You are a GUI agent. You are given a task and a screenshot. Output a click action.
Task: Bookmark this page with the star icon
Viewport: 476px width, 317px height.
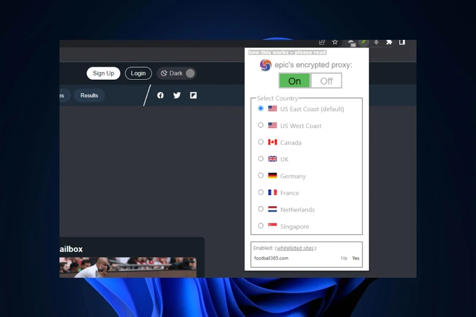point(335,42)
